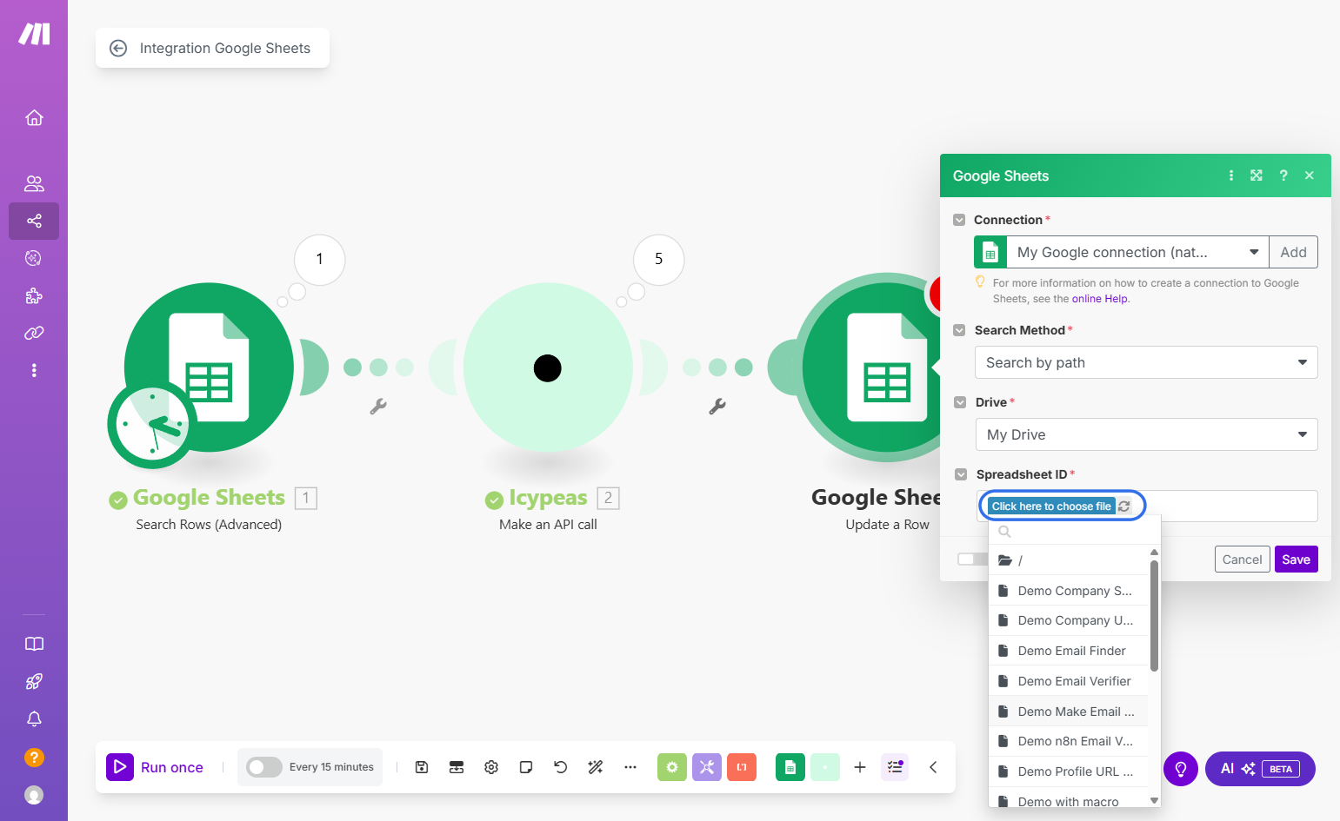Click the wrench between Icypeas and Google Sheets

(717, 406)
